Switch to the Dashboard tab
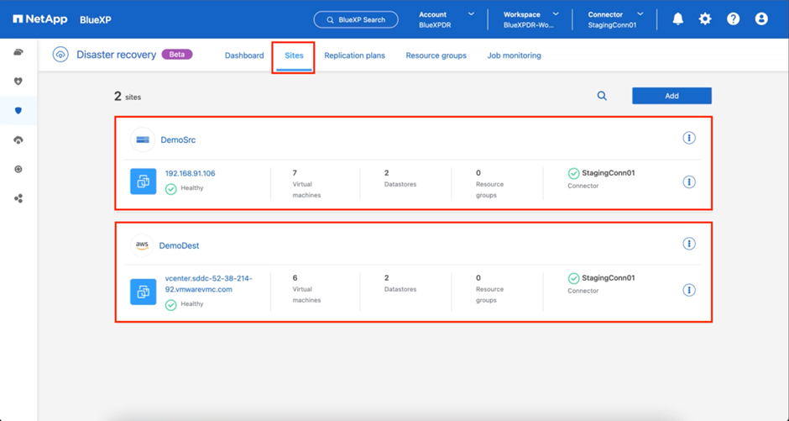Viewport: 789px width, 421px height. [244, 55]
